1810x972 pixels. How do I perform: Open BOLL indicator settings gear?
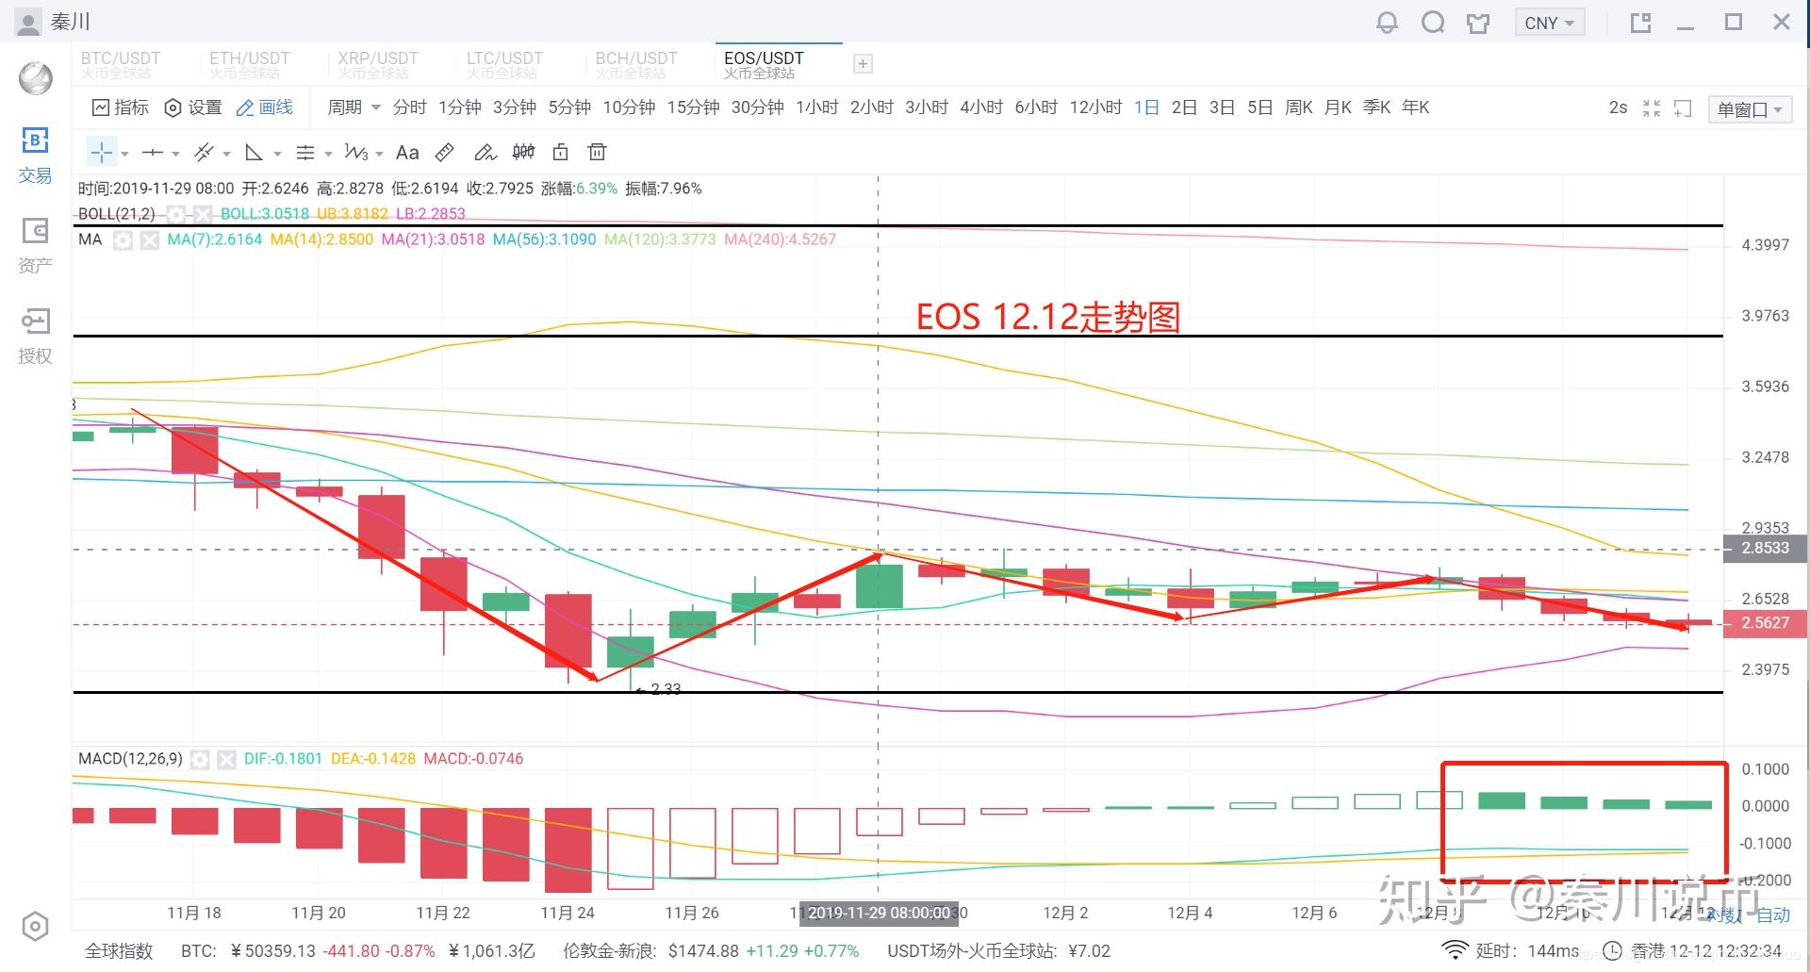[175, 214]
